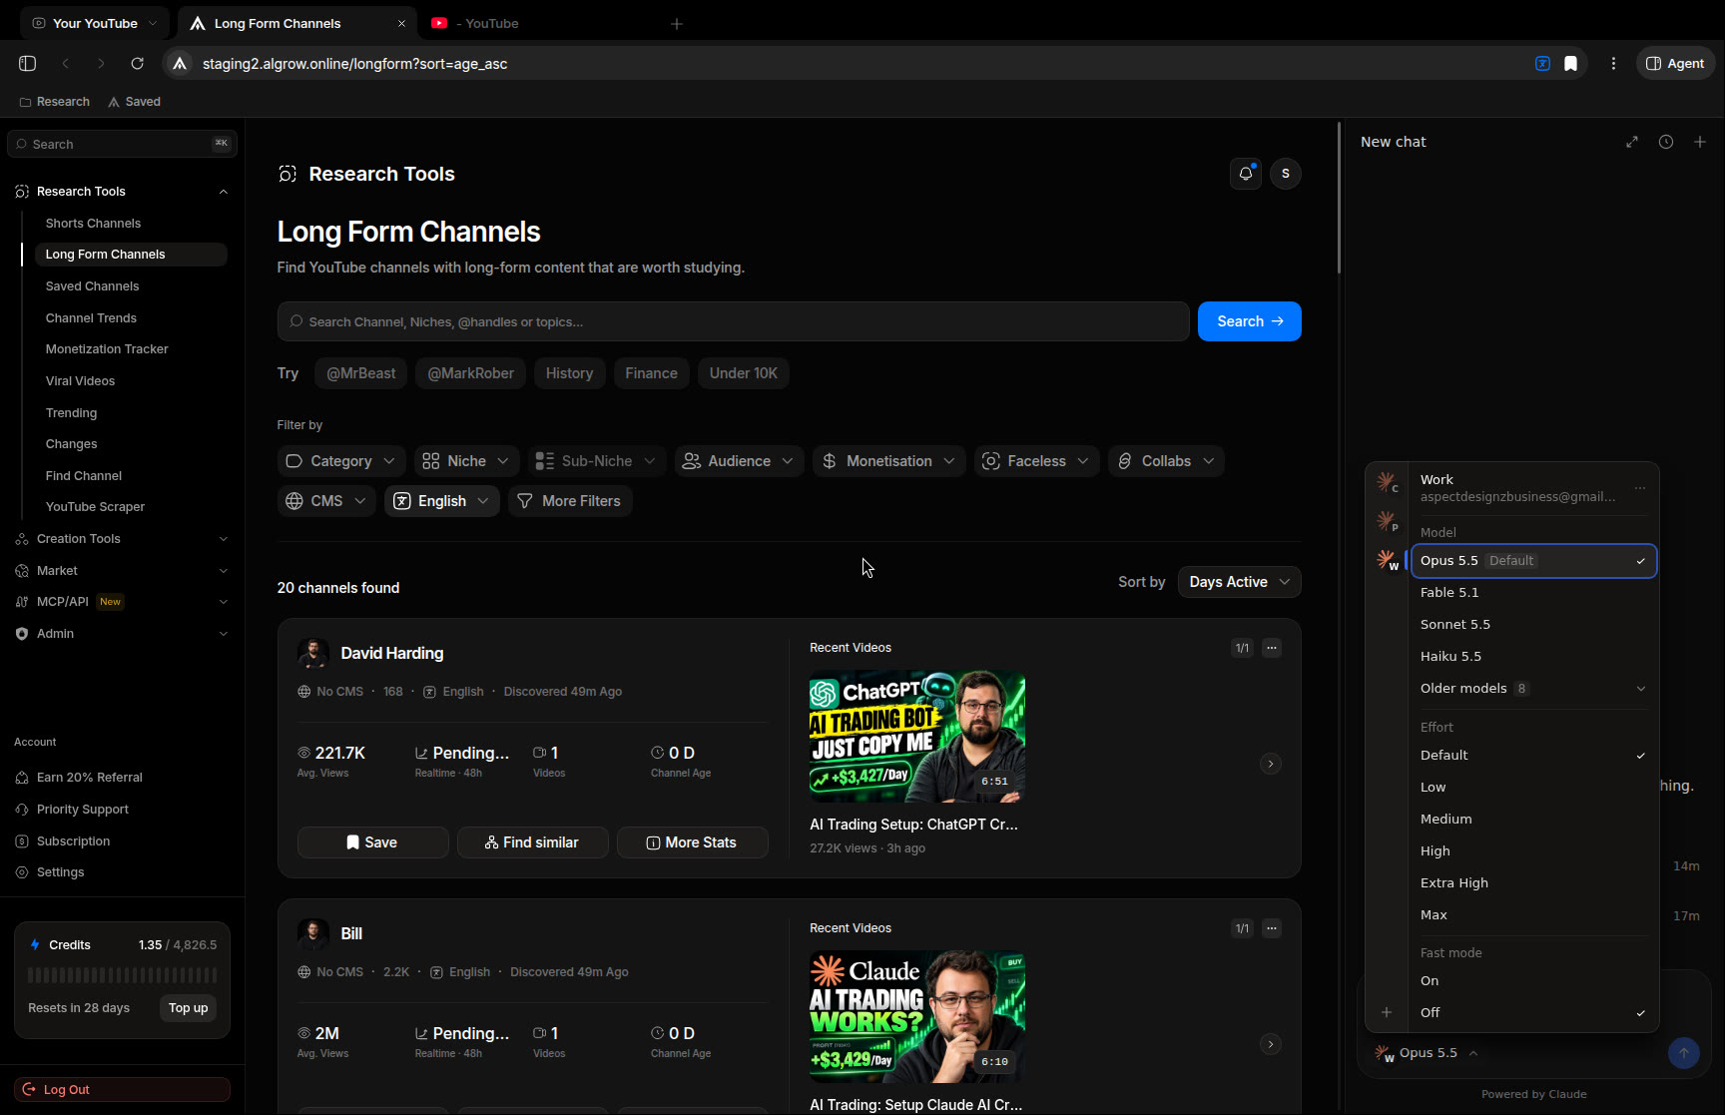This screenshot has height=1115, width=1725.
Task: Click the send message arrow button
Action: click(x=1683, y=1052)
